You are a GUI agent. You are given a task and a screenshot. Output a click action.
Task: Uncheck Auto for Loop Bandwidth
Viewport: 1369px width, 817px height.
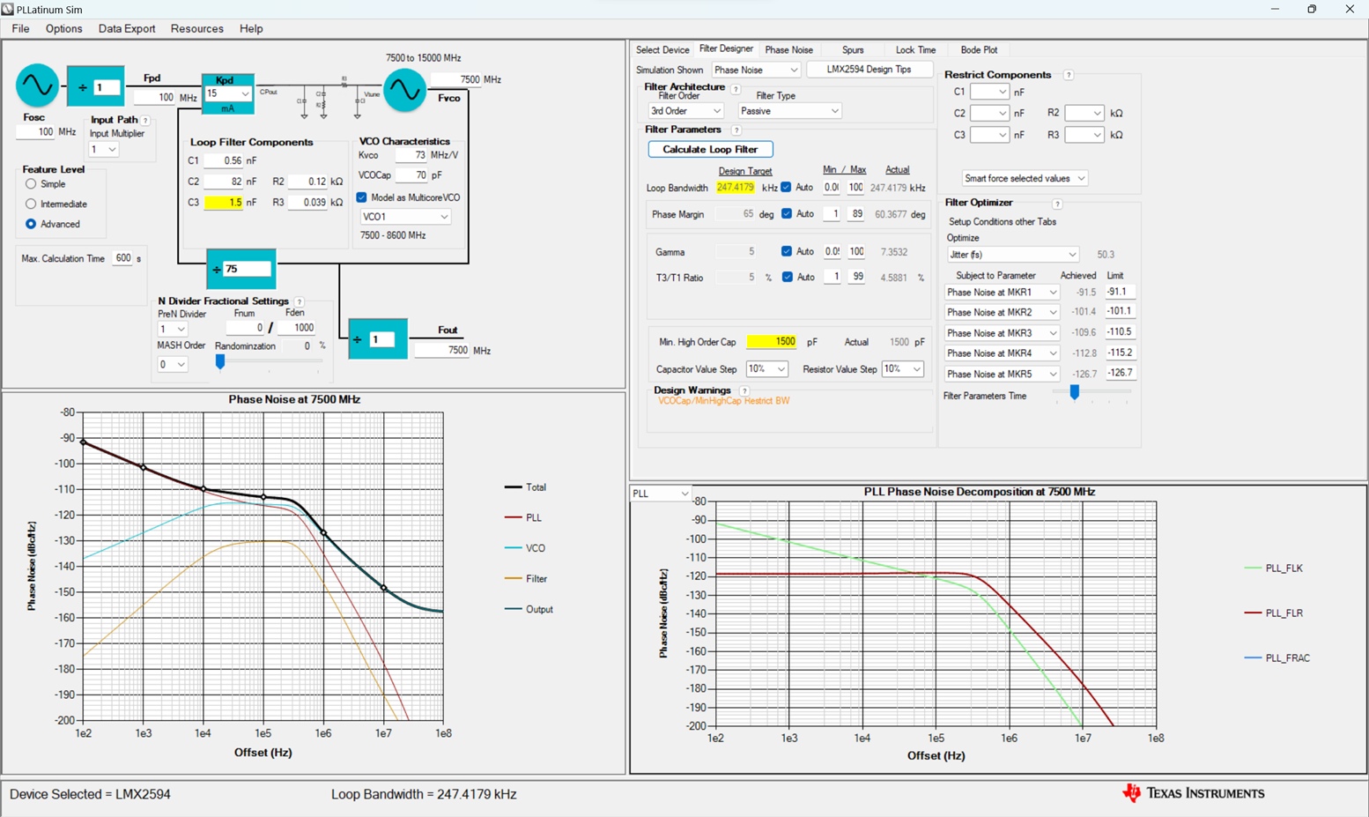(786, 188)
